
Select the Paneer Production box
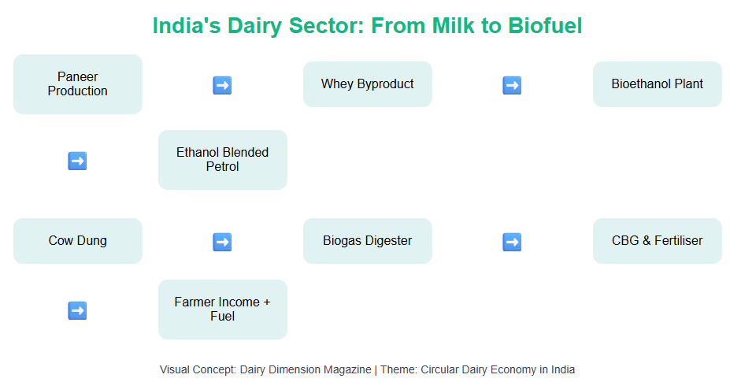tap(78, 84)
